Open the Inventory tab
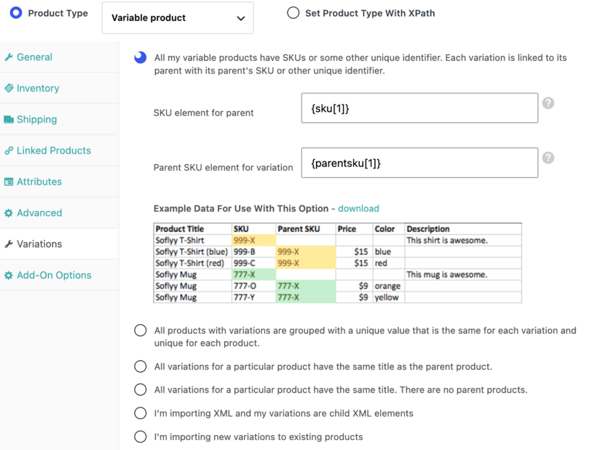The image size is (598, 450). coord(59,88)
